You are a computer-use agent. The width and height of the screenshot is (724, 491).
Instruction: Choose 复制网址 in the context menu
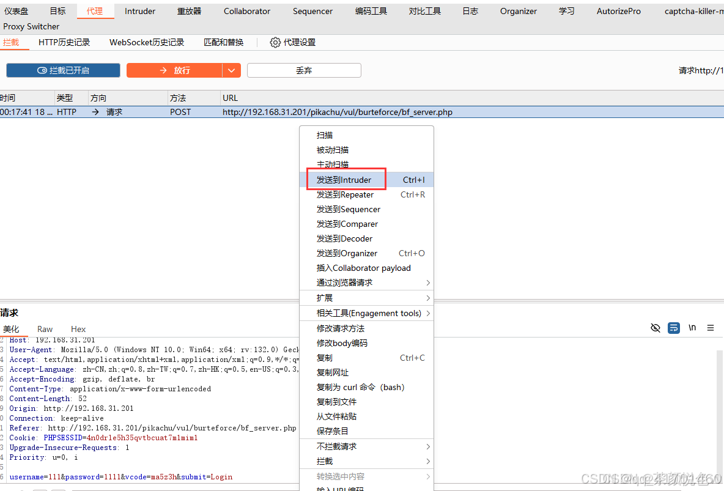tap(367, 372)
